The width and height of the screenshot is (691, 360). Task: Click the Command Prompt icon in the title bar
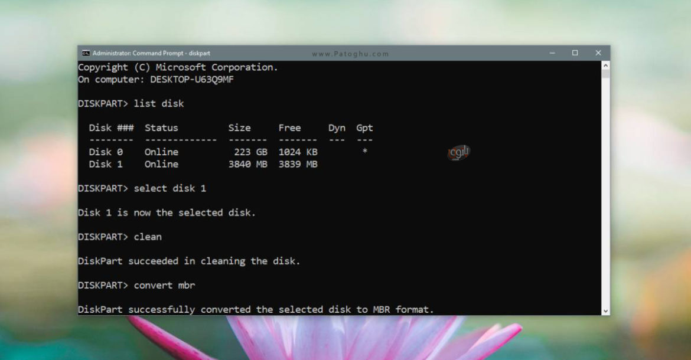point(86,53)
